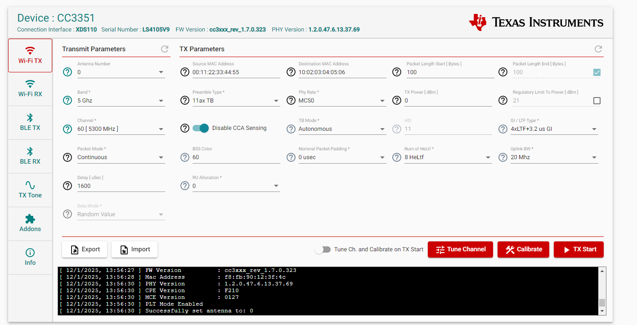This screenshot has height=325, width=637.
Task: Reset Transmit Parameters with the refresh icon
Action: [165, 49]
